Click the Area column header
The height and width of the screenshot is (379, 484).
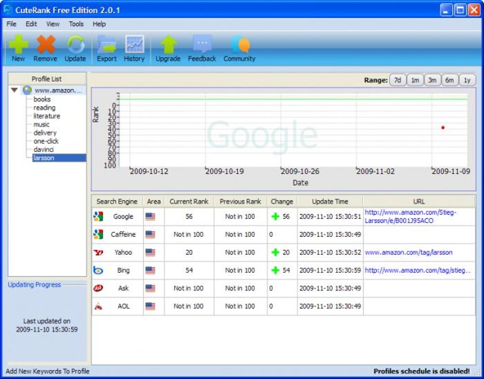pos(154,201)
